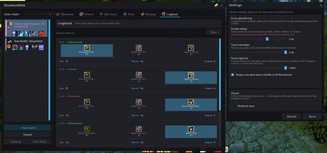This screenshot has width=327, height=153.
Task: Click highlighted Agility Boost icon in the Frozen entry
Action: [191, 75]
